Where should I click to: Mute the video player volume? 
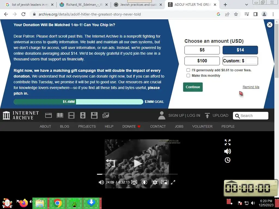coord(101,182)
